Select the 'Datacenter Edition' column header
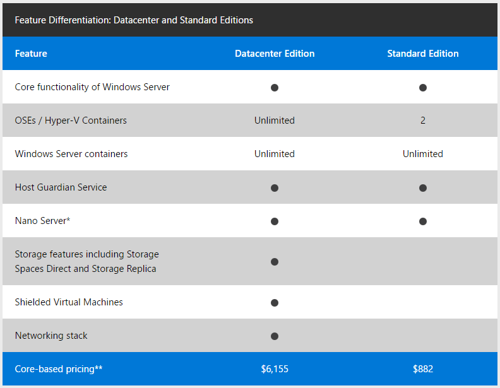The height and width of the screenshot is (388, 500). point(275,54)
